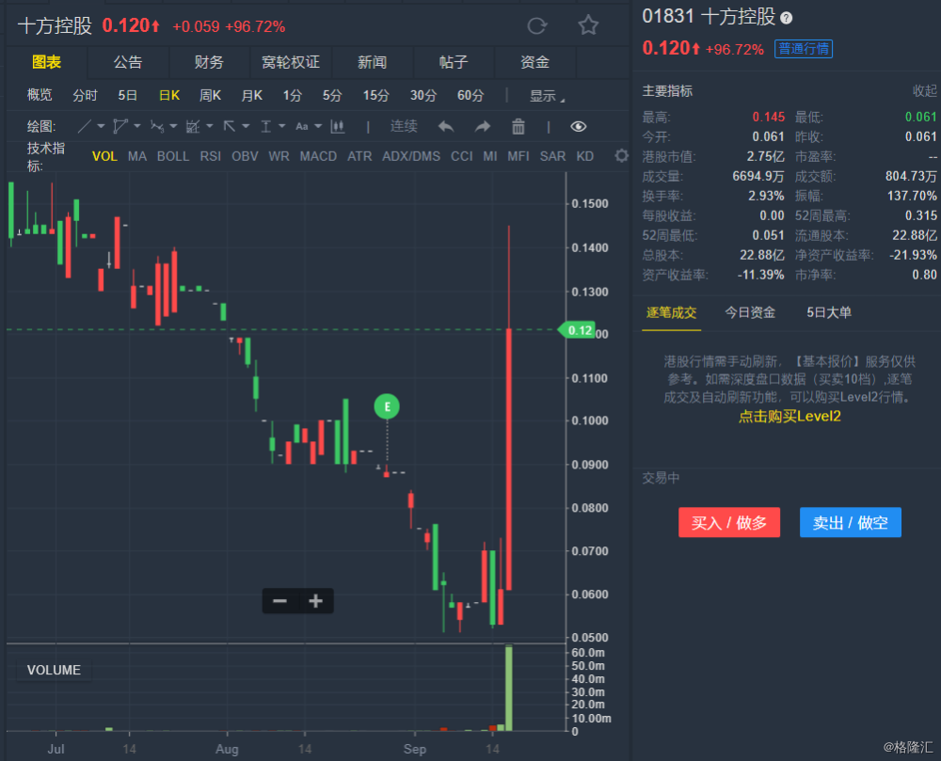Image resolution: width=941 pixels, height=761 pixels.
Task: Enable the SAR indicator
Action: click(x=552, y=156)
